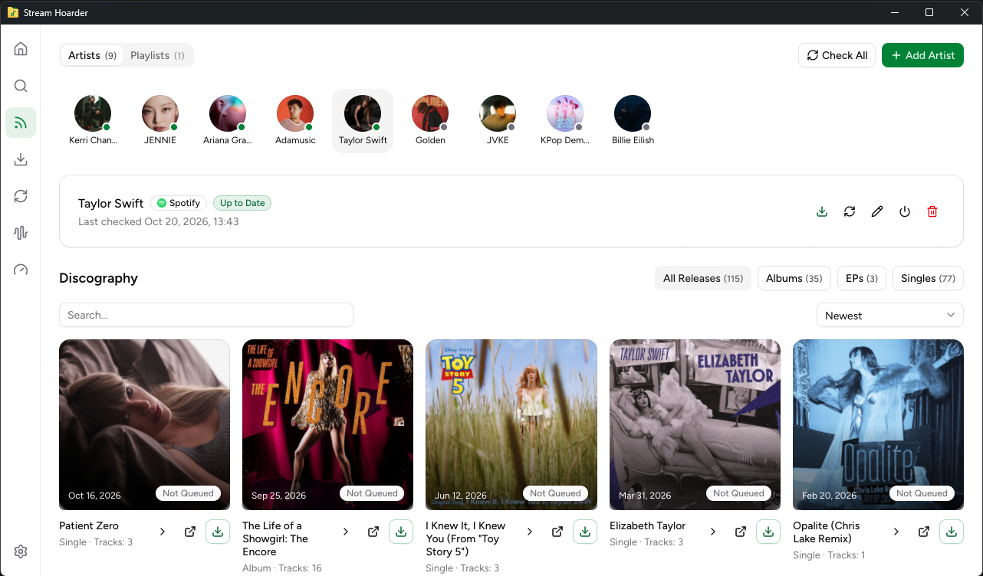Viewport: 983px width, 576px height.
Task: Open the sync arrows icon in sidebar
Action: pyautogui.click(x=21, y=196)
